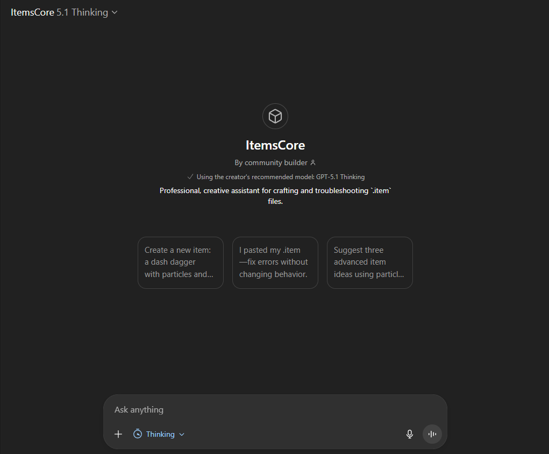Viewport: 549px width, 454px height.
Task: Click the ItemsCore name in top-left header
Action: click(x=32, y=12)
